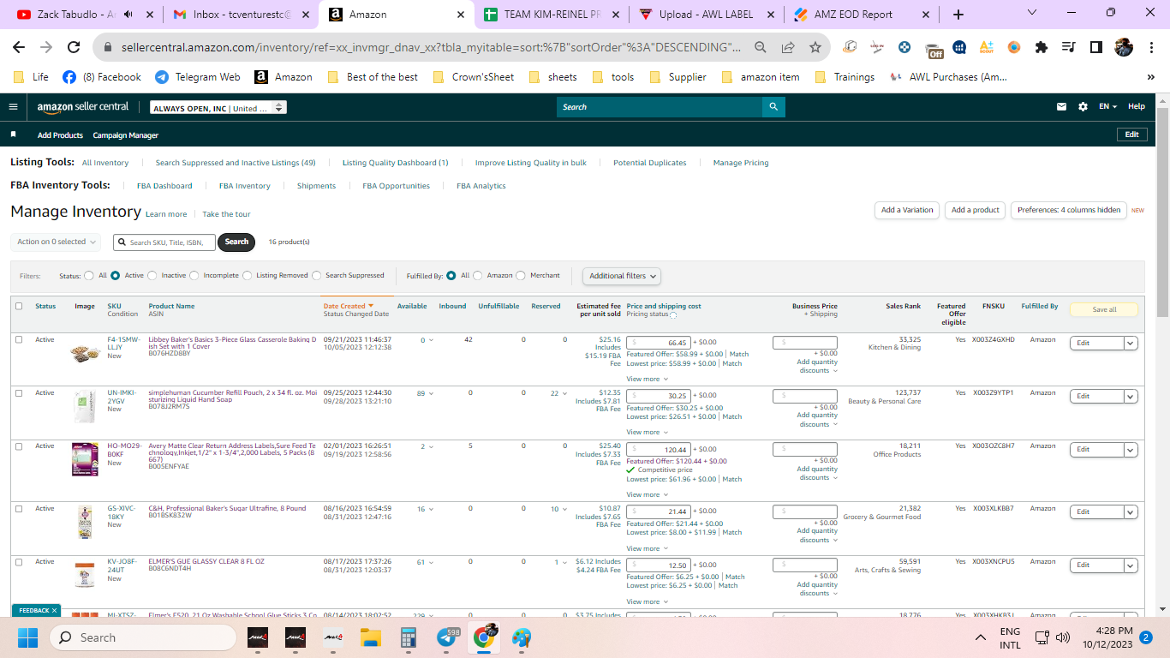Open the Windows Start menu

coord(28,637)
